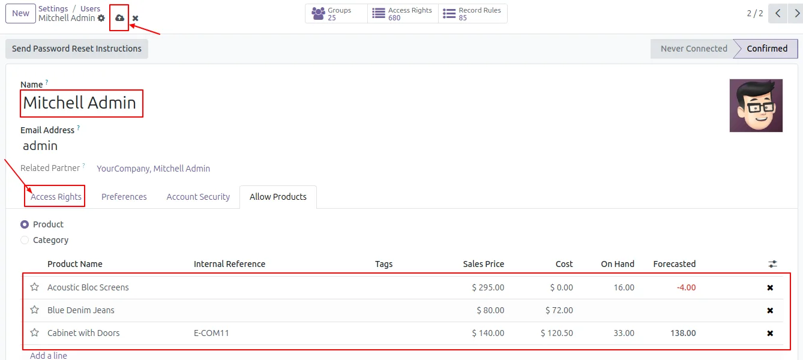The image size is (803, 360).
Task: Click the admin email address field
Action: click(40, 146)
